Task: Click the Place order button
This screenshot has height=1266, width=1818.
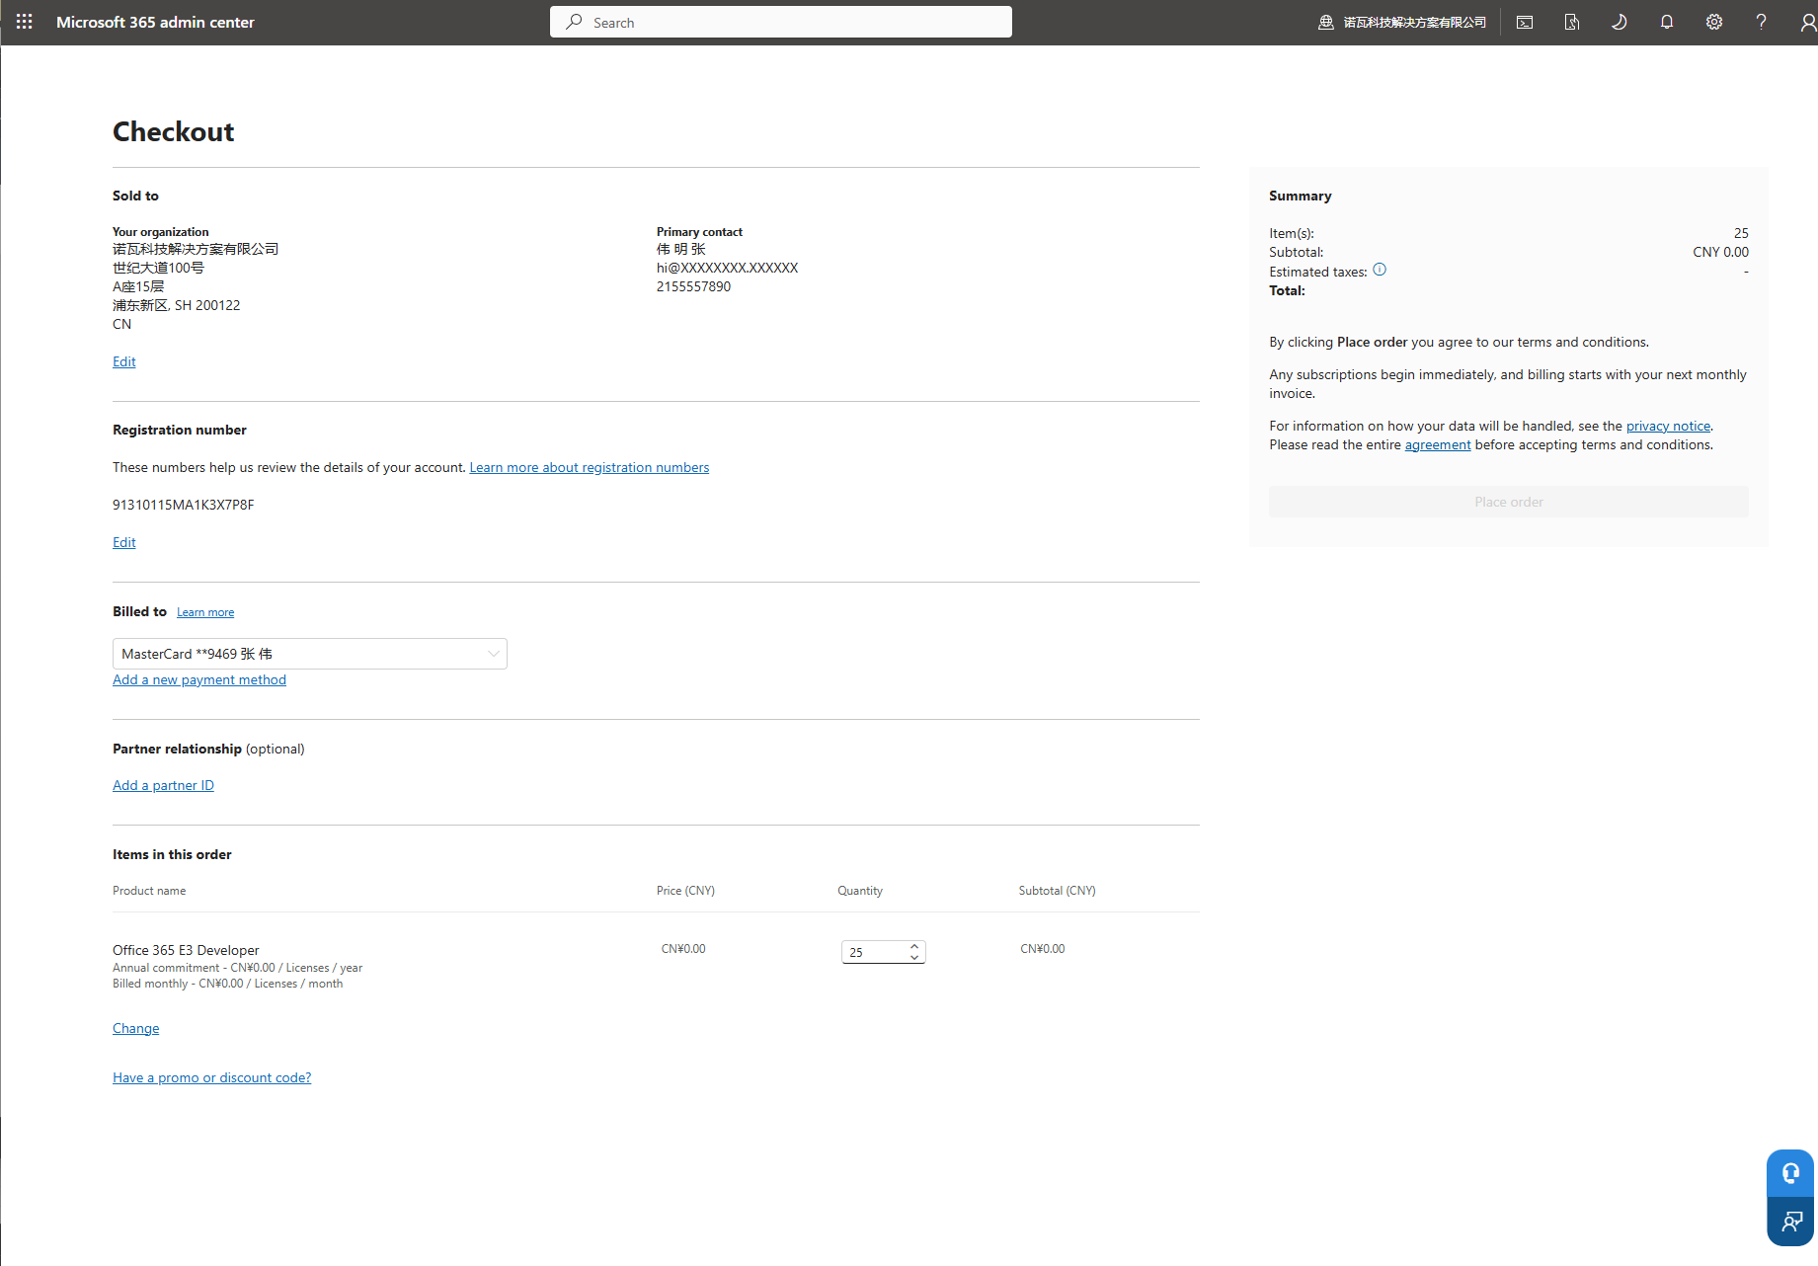Action: coord(1509,502)
